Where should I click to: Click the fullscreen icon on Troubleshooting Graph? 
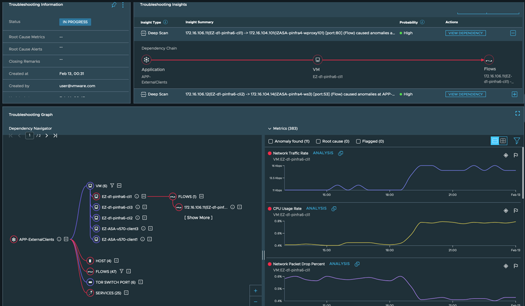point(517,114)
